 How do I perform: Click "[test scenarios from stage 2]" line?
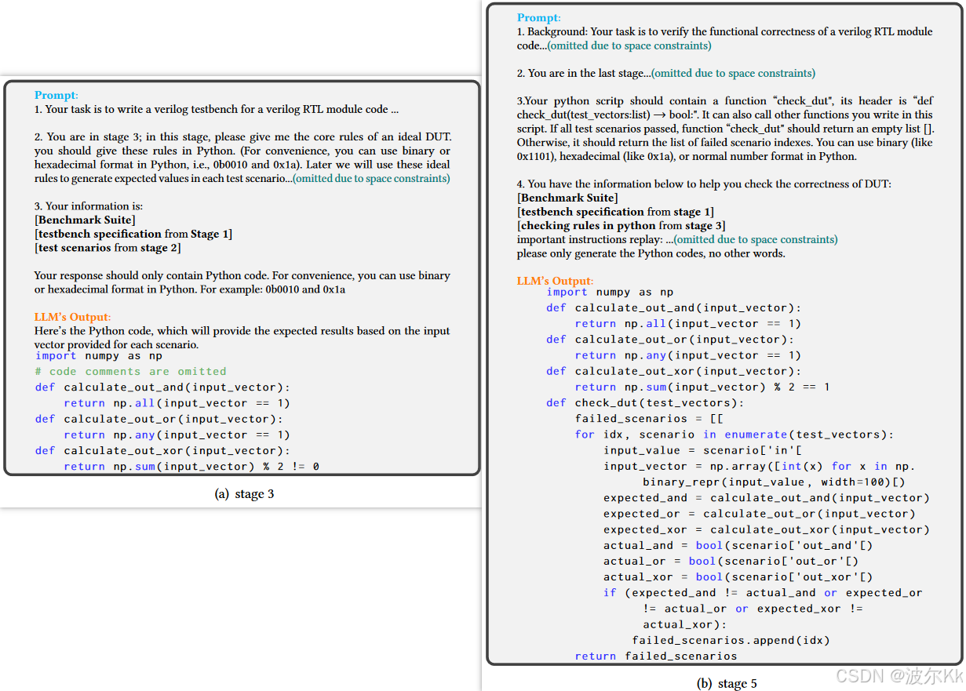[108, 248]
